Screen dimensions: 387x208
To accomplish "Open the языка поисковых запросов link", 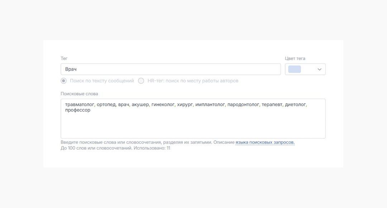I will click(x=265, y=142).
